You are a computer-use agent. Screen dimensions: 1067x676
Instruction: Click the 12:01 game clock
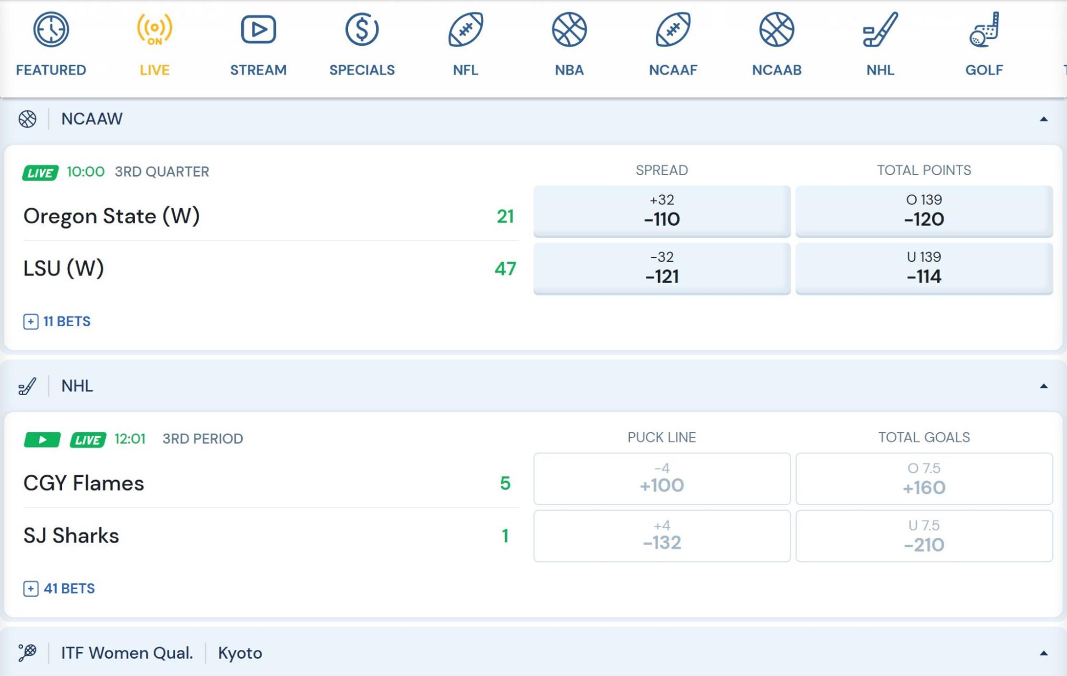click(x=130, y=439)
